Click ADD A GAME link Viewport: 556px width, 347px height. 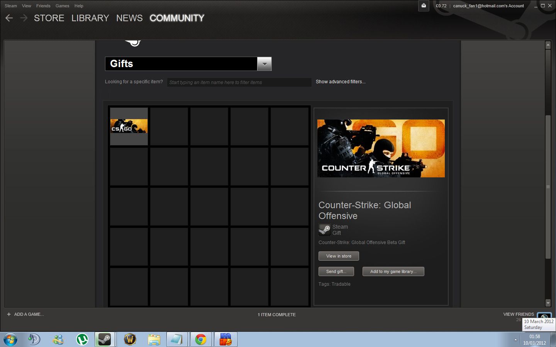29,314
